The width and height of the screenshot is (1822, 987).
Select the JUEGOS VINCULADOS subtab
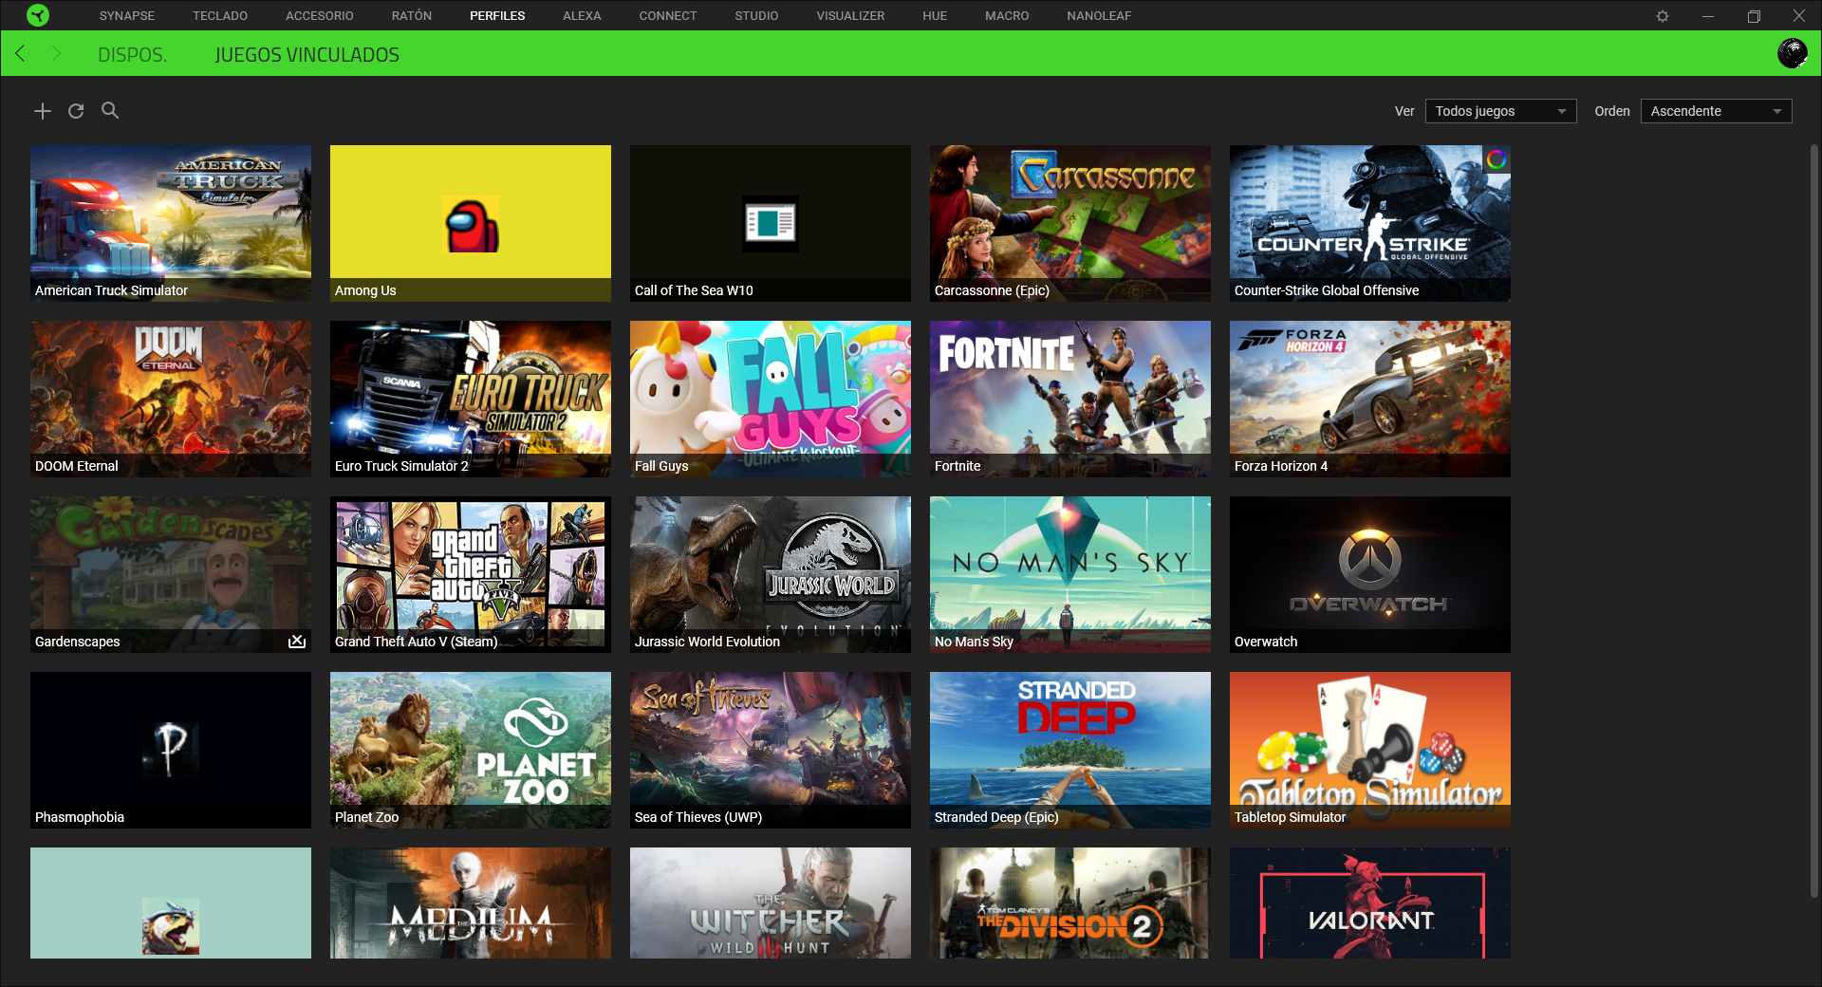[x=307, y=55]
